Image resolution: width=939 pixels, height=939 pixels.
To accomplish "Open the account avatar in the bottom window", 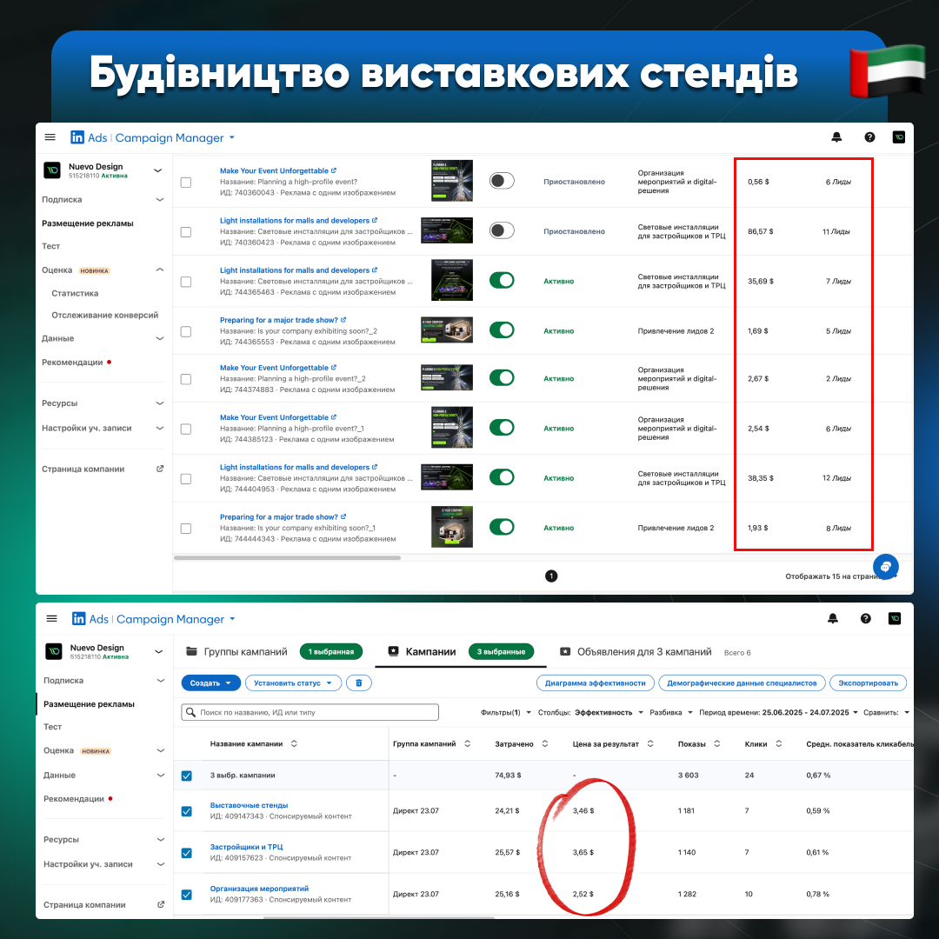I will [895, 619].
